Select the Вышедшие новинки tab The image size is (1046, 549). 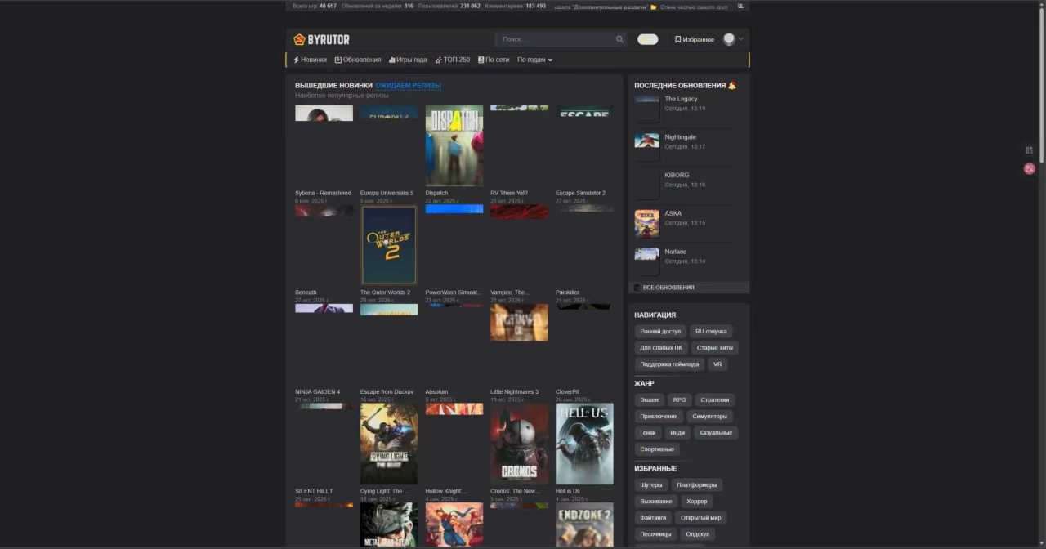[333, 85]
